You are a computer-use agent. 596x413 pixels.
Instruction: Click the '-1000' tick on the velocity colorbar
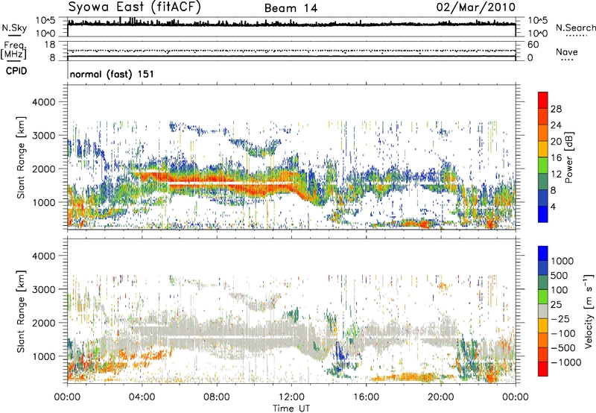coord(565,362)
